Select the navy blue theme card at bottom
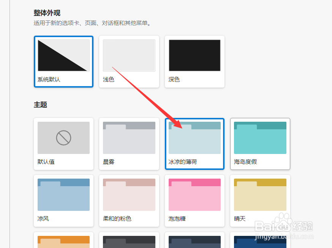332x248 pixels. tap(260, 240)
